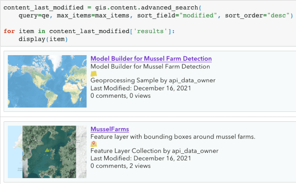Click "Feature Layer Collection by api_data_owner" text
Viewport: 296px width, 184px height.
154,151
